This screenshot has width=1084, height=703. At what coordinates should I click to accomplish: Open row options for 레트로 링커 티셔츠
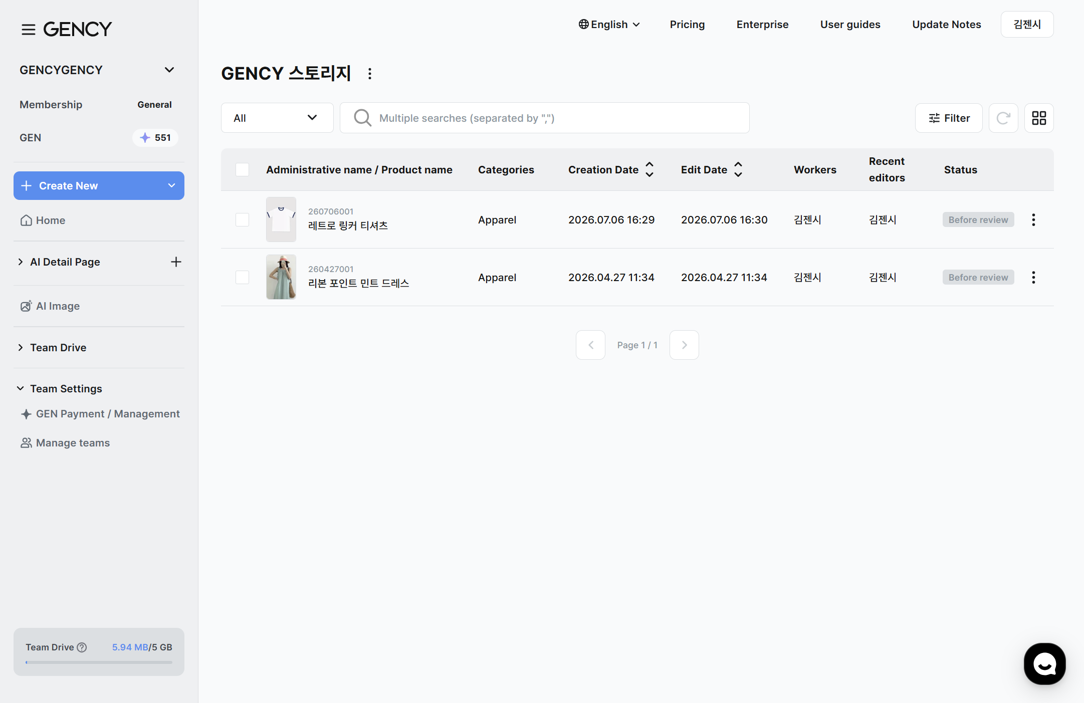1033,219
